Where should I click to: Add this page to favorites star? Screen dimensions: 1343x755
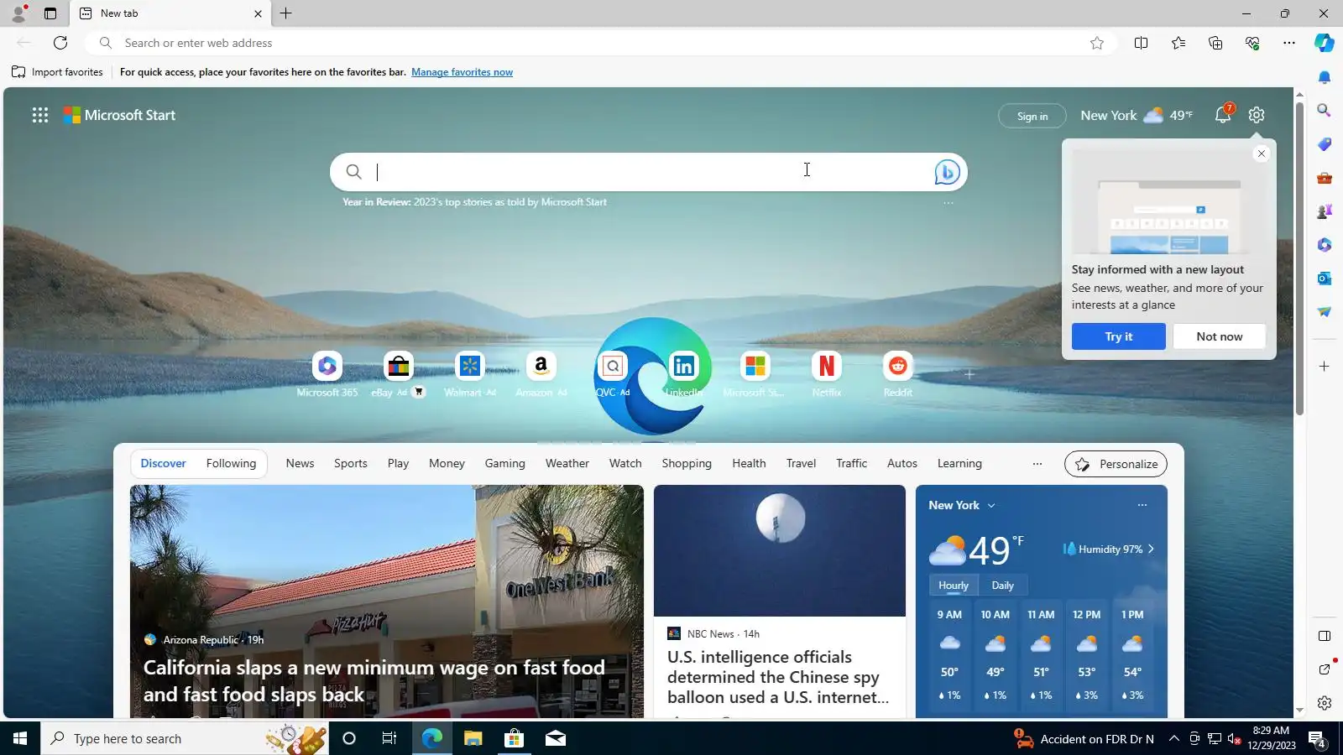click(x=1096, y=43)
